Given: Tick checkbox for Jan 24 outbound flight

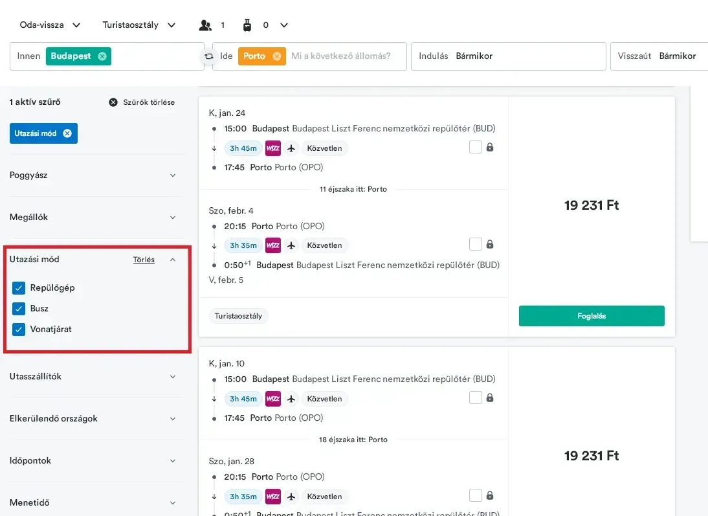Looking at the screenshot, I should [x=476, y=147].
